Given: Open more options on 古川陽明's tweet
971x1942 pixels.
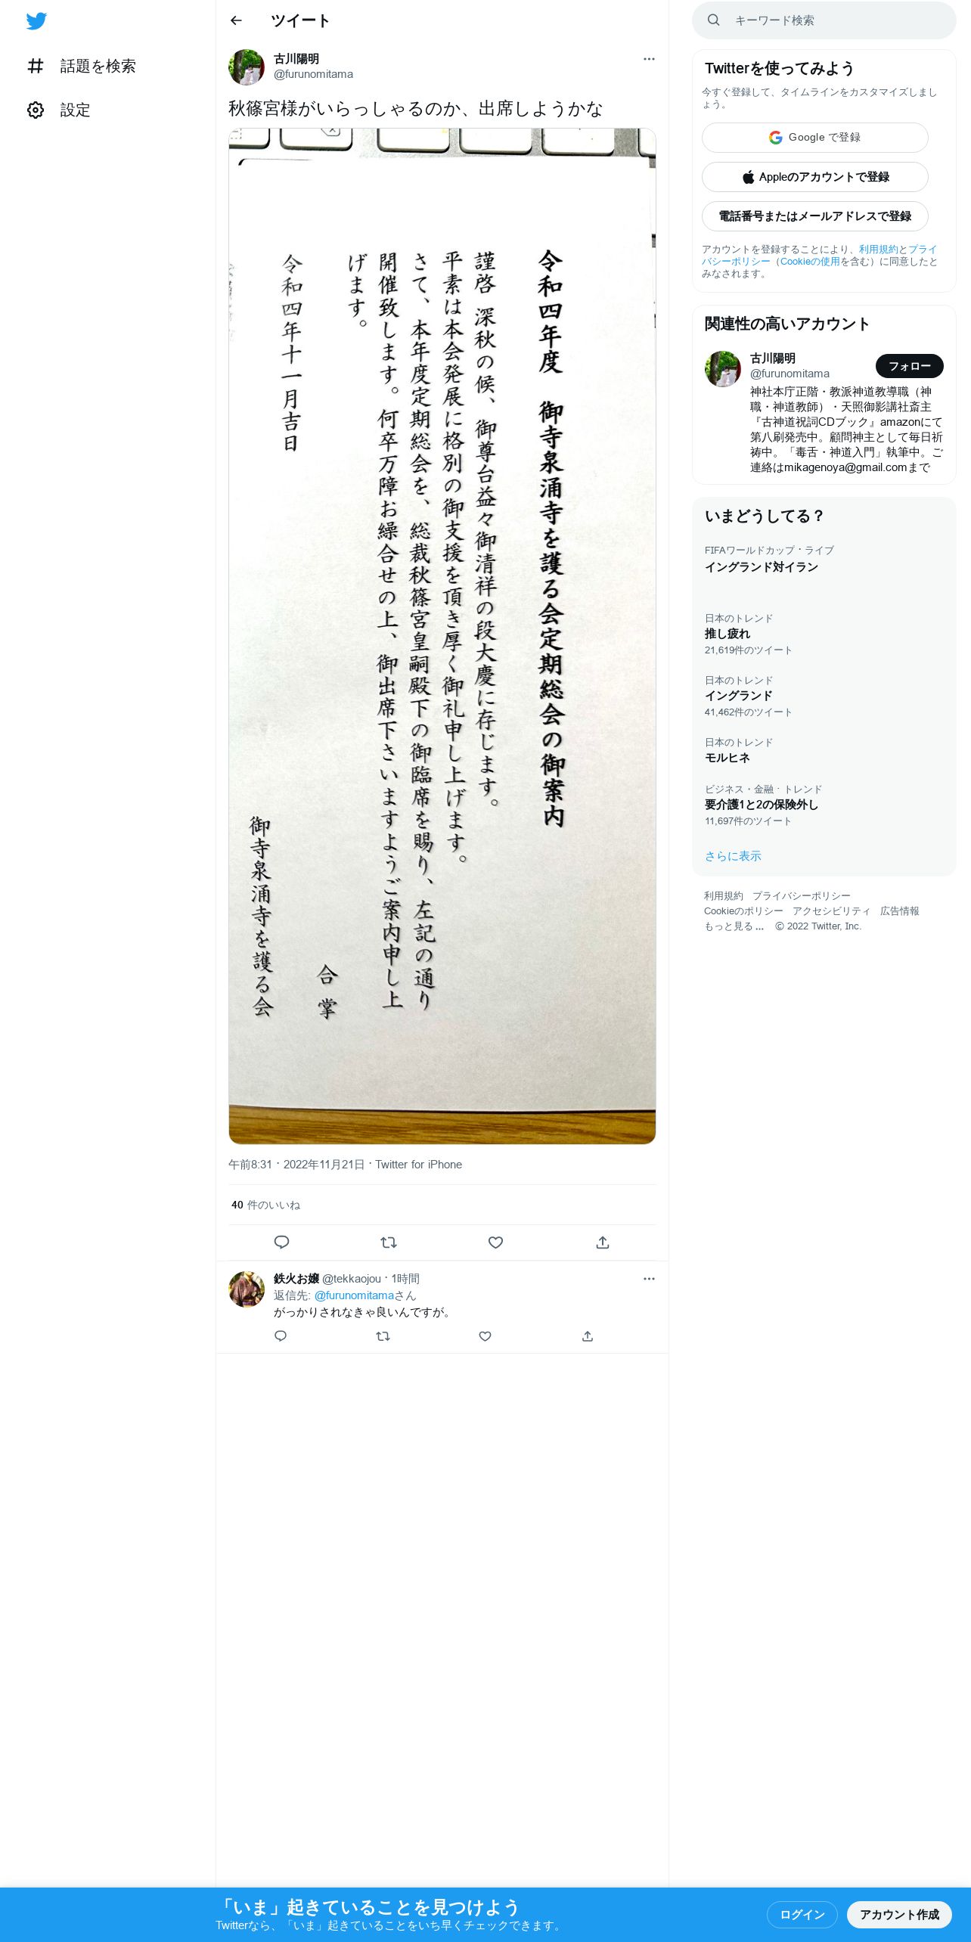Looking at the screenshot, I should tap(649, 59).
